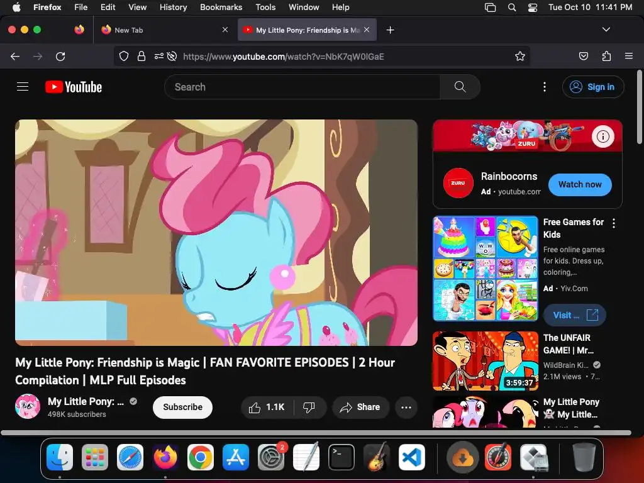644x483 pixels.
Task: Open the Mr Bean video thumbnail
Action: 486,361
